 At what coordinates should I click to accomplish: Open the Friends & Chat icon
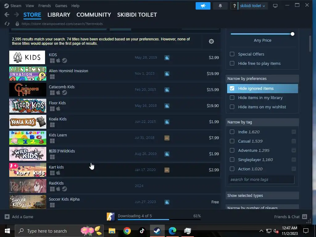point(305,217)
